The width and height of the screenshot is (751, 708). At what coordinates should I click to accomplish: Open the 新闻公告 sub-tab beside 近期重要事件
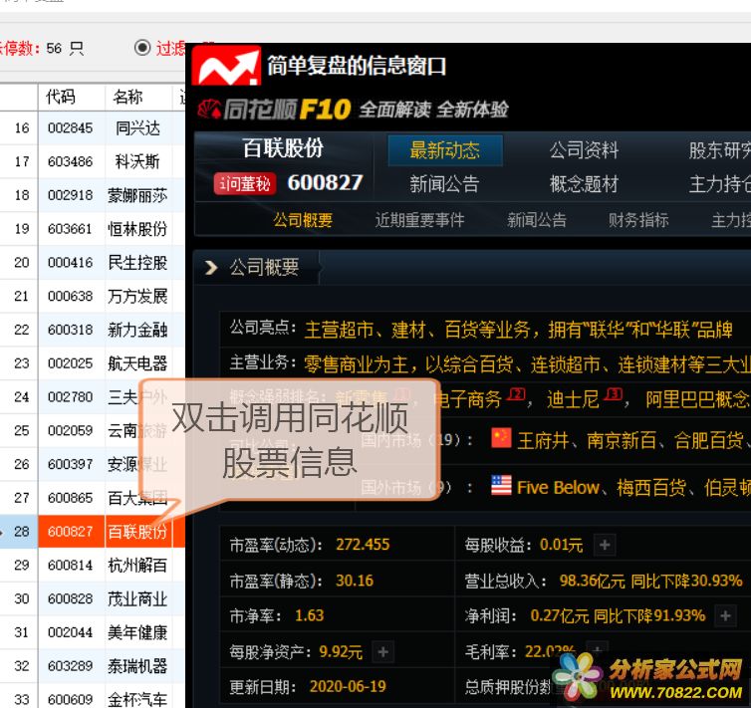pyautogui.click(x=537, y=220)
